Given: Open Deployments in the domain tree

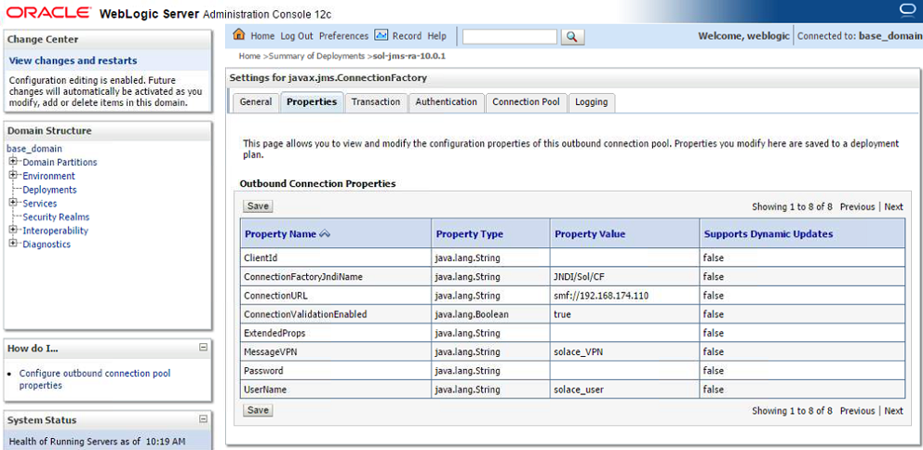Looking at the screenshot, I should (49, 190).
